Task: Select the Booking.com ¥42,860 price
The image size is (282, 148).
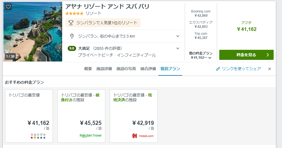Action: click(201, 13)
